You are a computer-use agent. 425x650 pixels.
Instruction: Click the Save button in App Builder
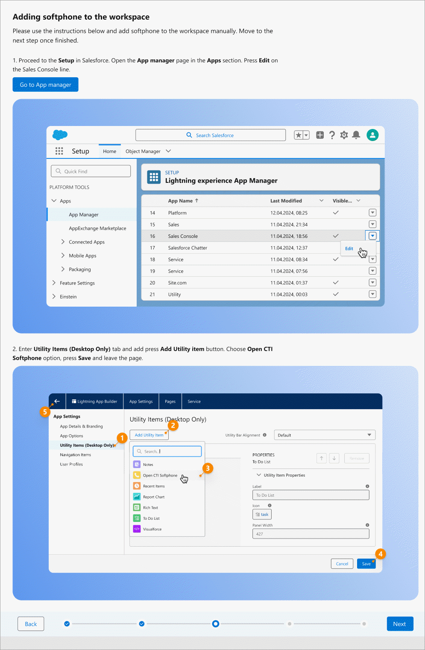pyautogui.click(x=366, y=564)
